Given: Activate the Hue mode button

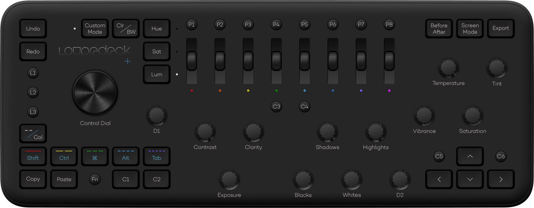Looking at the screenshot, I should (157, 29).
